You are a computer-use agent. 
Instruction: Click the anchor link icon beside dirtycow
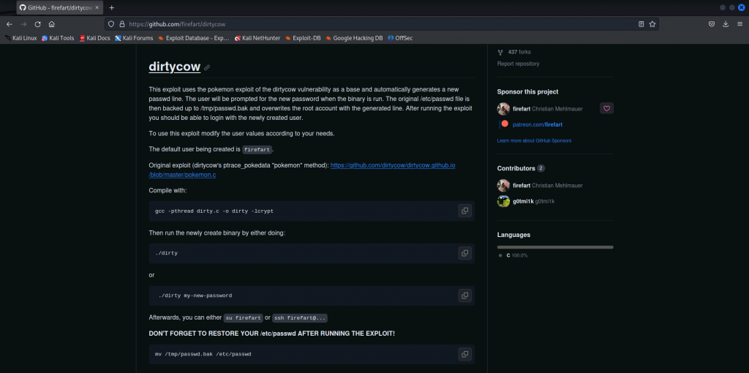pos(207,68)
